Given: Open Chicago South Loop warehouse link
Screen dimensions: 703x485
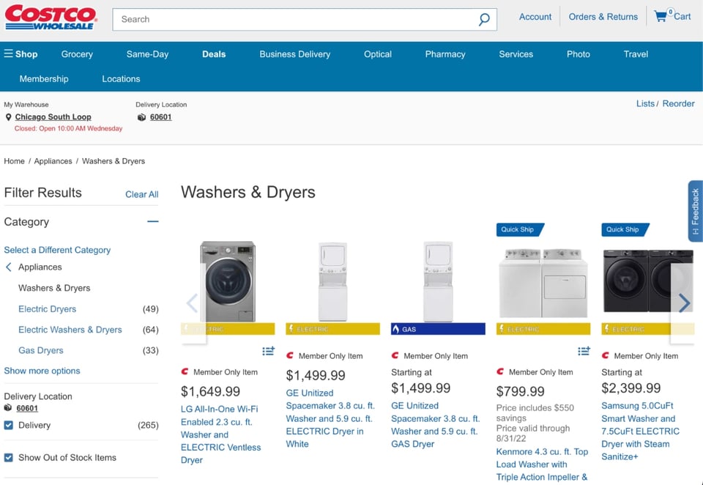Looking at the screenshot, I should click(53, 117).
